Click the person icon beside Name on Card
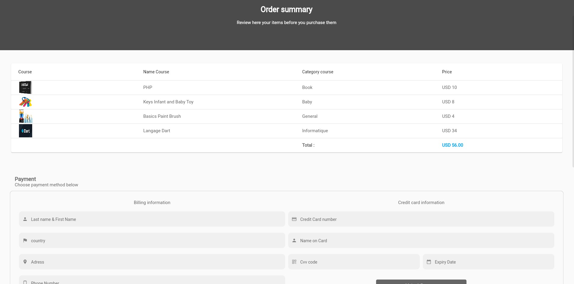 tap(294, 240)
